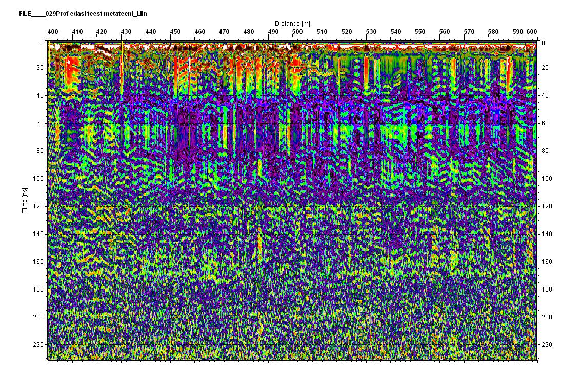Viewport: 562px width, 388px height.
Task: Click the 'Distance [m]' axis label
Action: pyautogui.click(x=292, y=23)
